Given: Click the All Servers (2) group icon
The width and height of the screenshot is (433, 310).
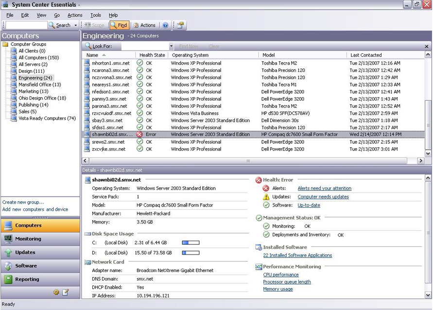Looking at the screenshot, I should click(14, 64).
